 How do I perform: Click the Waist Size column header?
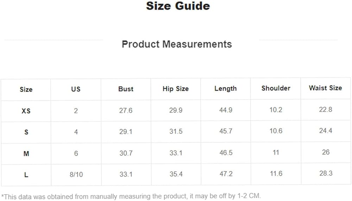click(x=326, y=88)
